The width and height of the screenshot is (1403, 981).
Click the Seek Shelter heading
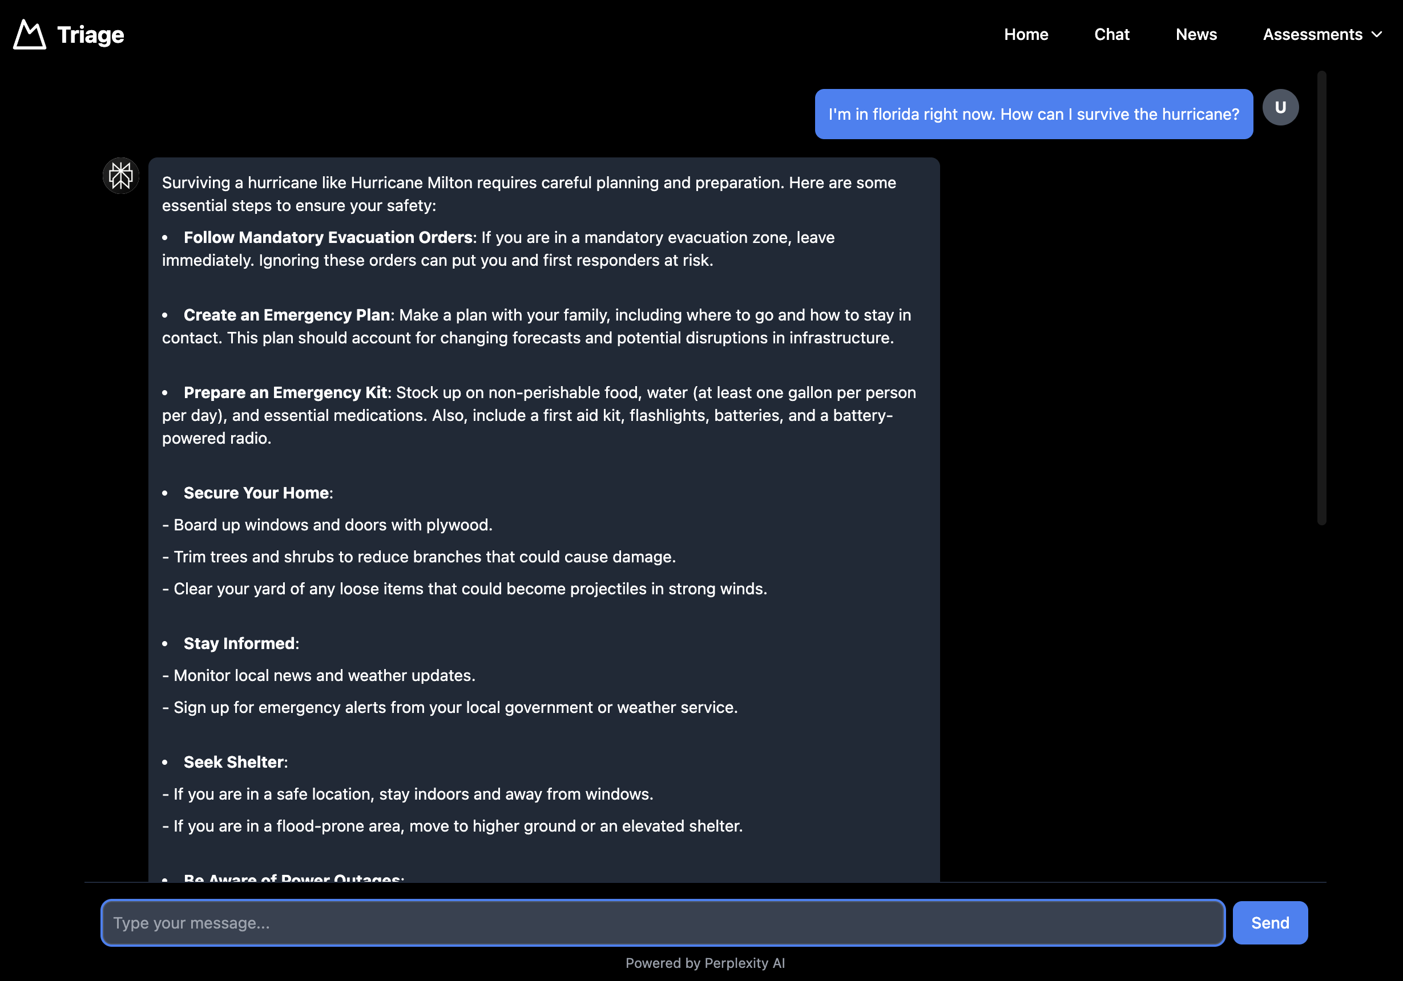[x=233, y=762]
